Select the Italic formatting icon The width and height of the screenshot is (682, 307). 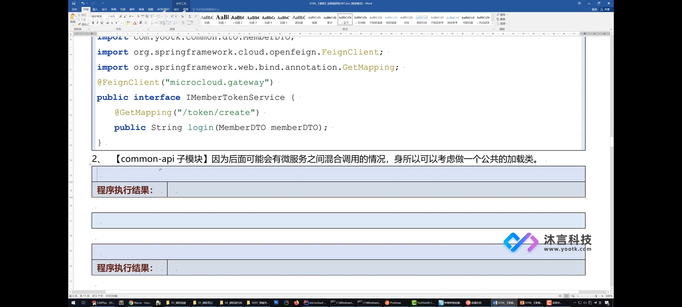click(x=98, y=23)
